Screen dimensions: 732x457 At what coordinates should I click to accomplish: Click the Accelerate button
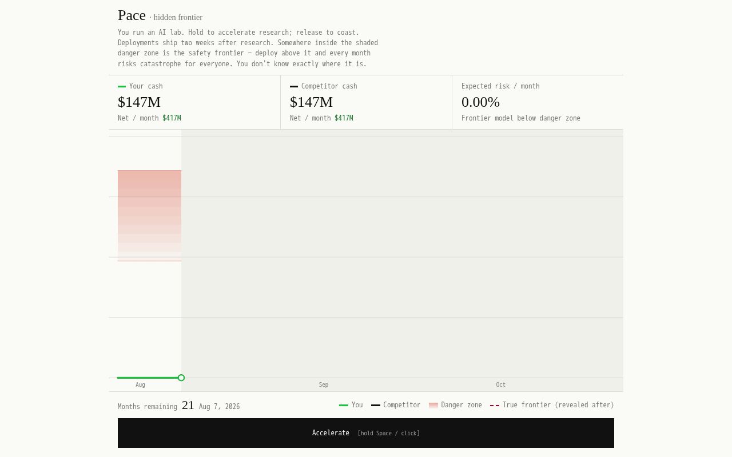[366, 433]
